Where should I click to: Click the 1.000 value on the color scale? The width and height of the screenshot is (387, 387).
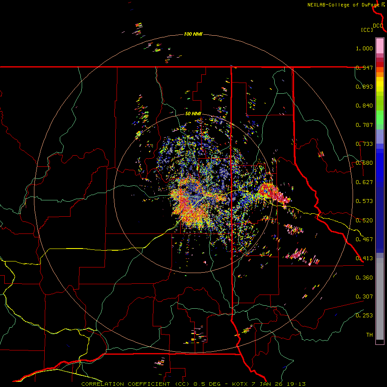(x=364, y=48)
